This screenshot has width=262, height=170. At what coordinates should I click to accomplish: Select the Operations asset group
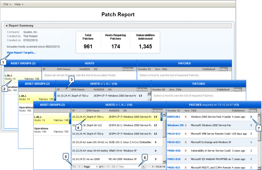(x=52, y=130)
